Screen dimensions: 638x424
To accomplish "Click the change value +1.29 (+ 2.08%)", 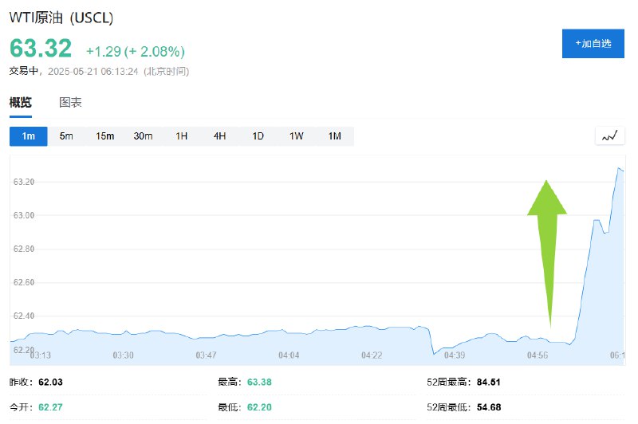I will 136,52.
